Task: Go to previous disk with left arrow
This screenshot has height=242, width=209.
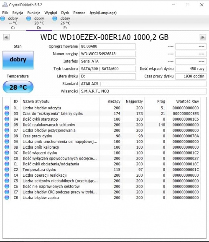Action: (x=6, y=37)
